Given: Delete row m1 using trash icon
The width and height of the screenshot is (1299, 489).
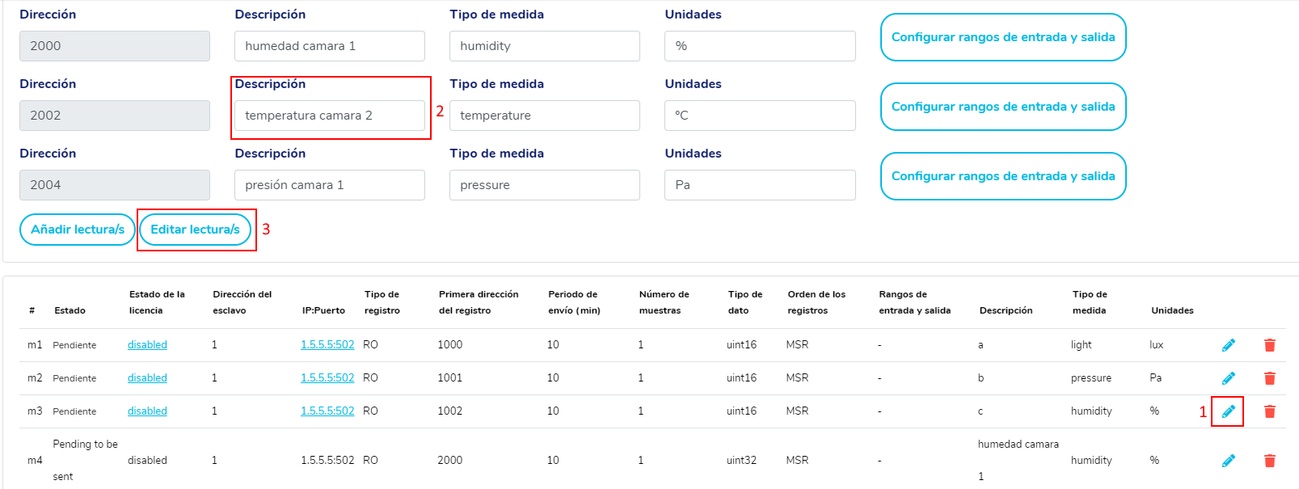Looking at the screenshot, I should point(1269,345).
